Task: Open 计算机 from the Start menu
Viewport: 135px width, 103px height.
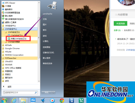Action: [46, 41]
